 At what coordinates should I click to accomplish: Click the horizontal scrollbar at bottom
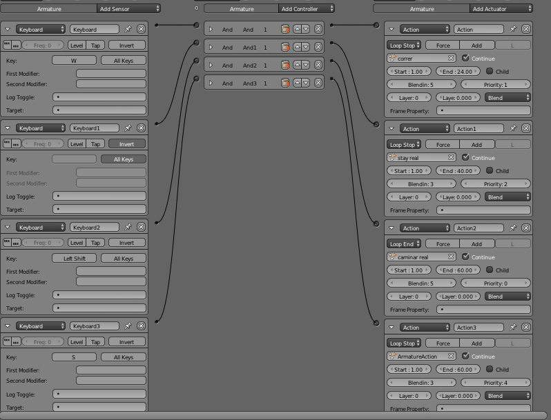point(273,415)
